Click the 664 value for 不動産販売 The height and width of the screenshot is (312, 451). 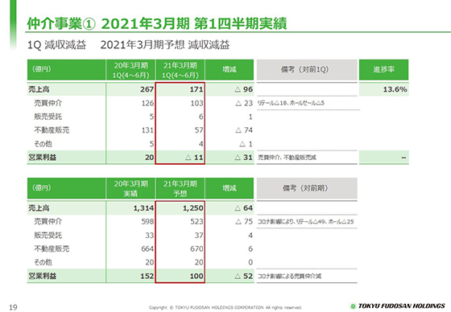[x=147, y=248]
